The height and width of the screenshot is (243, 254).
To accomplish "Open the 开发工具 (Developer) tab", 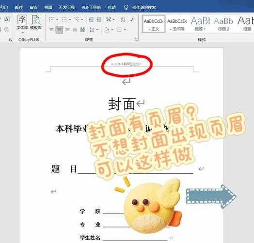I will coord(67,7).
